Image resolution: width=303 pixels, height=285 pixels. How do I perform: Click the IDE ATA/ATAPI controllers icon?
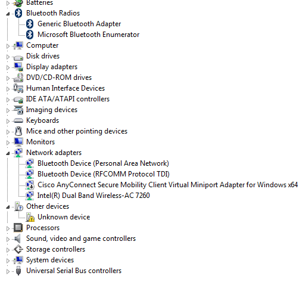pos(18,100)
